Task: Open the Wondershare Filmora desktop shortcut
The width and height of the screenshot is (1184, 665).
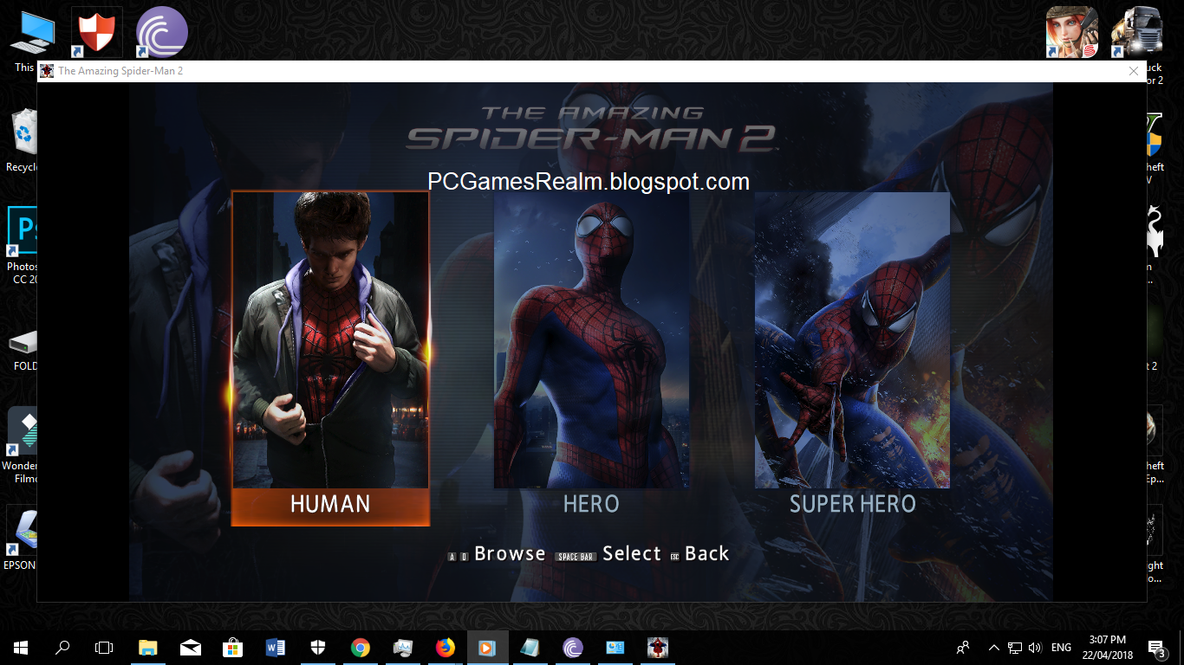Action: tap(21, 445)
